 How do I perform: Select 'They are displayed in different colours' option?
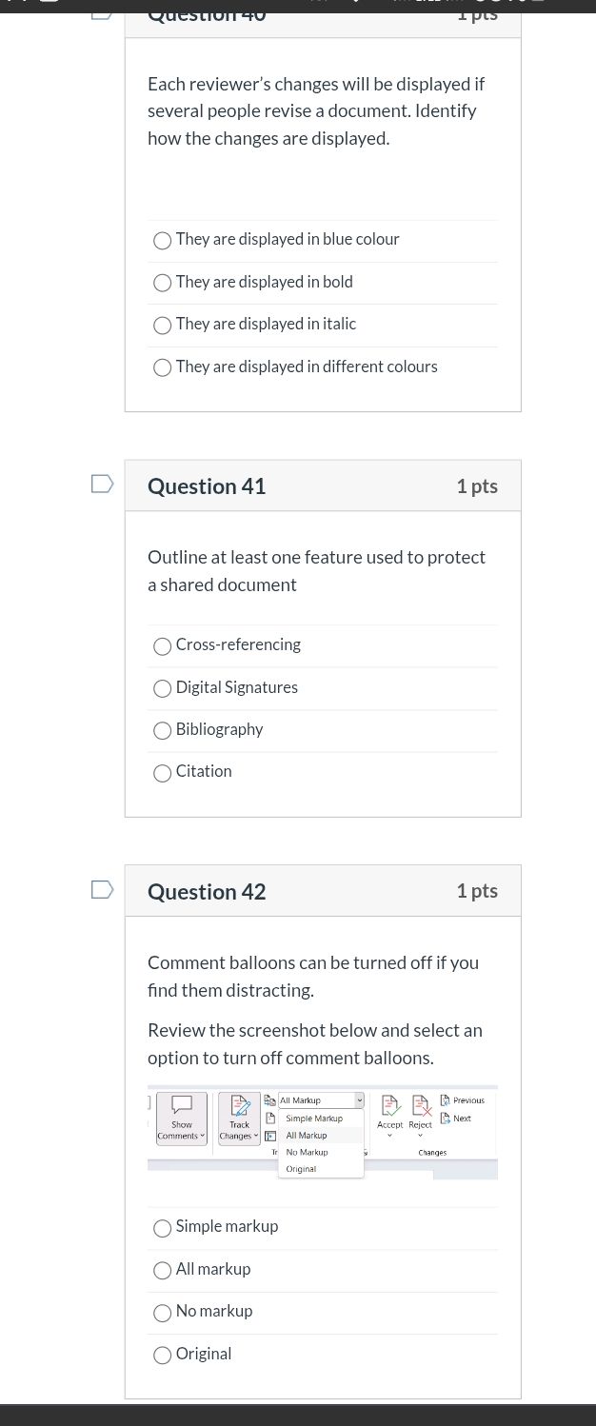(163, 367)
